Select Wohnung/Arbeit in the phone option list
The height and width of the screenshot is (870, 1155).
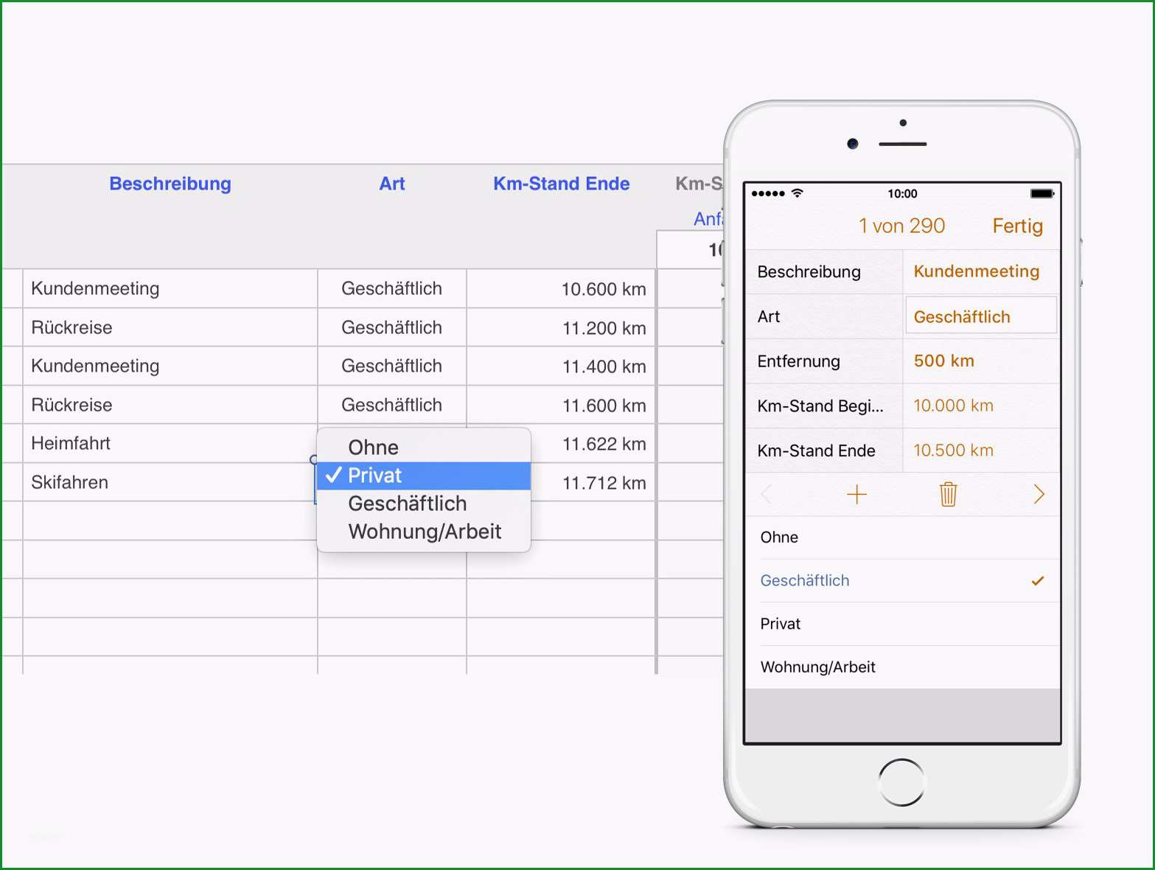[x=903, y=667]
